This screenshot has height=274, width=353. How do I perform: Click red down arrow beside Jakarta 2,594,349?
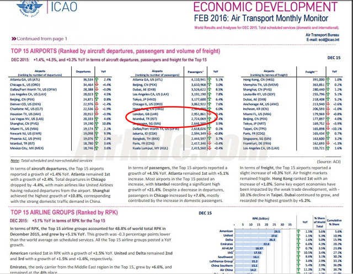pyautogui.click(x=210, y=133)
